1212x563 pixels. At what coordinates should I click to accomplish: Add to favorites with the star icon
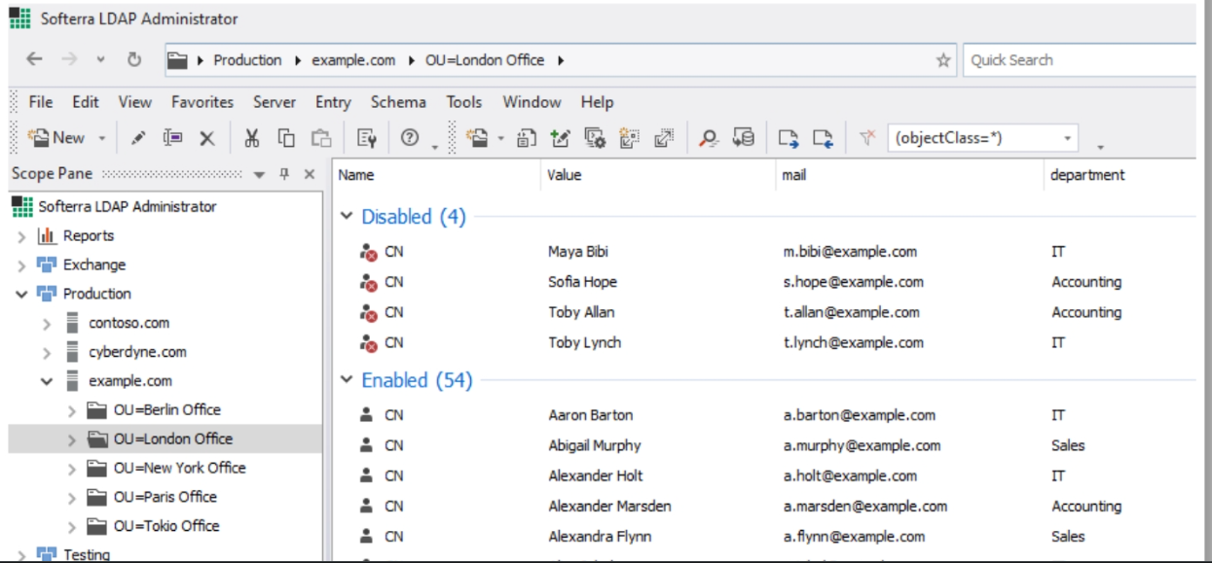point(942,60)
